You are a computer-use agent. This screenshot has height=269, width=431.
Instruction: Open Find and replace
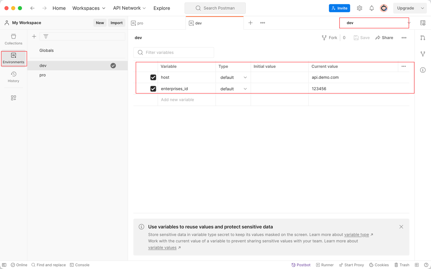tap(48, 265)
